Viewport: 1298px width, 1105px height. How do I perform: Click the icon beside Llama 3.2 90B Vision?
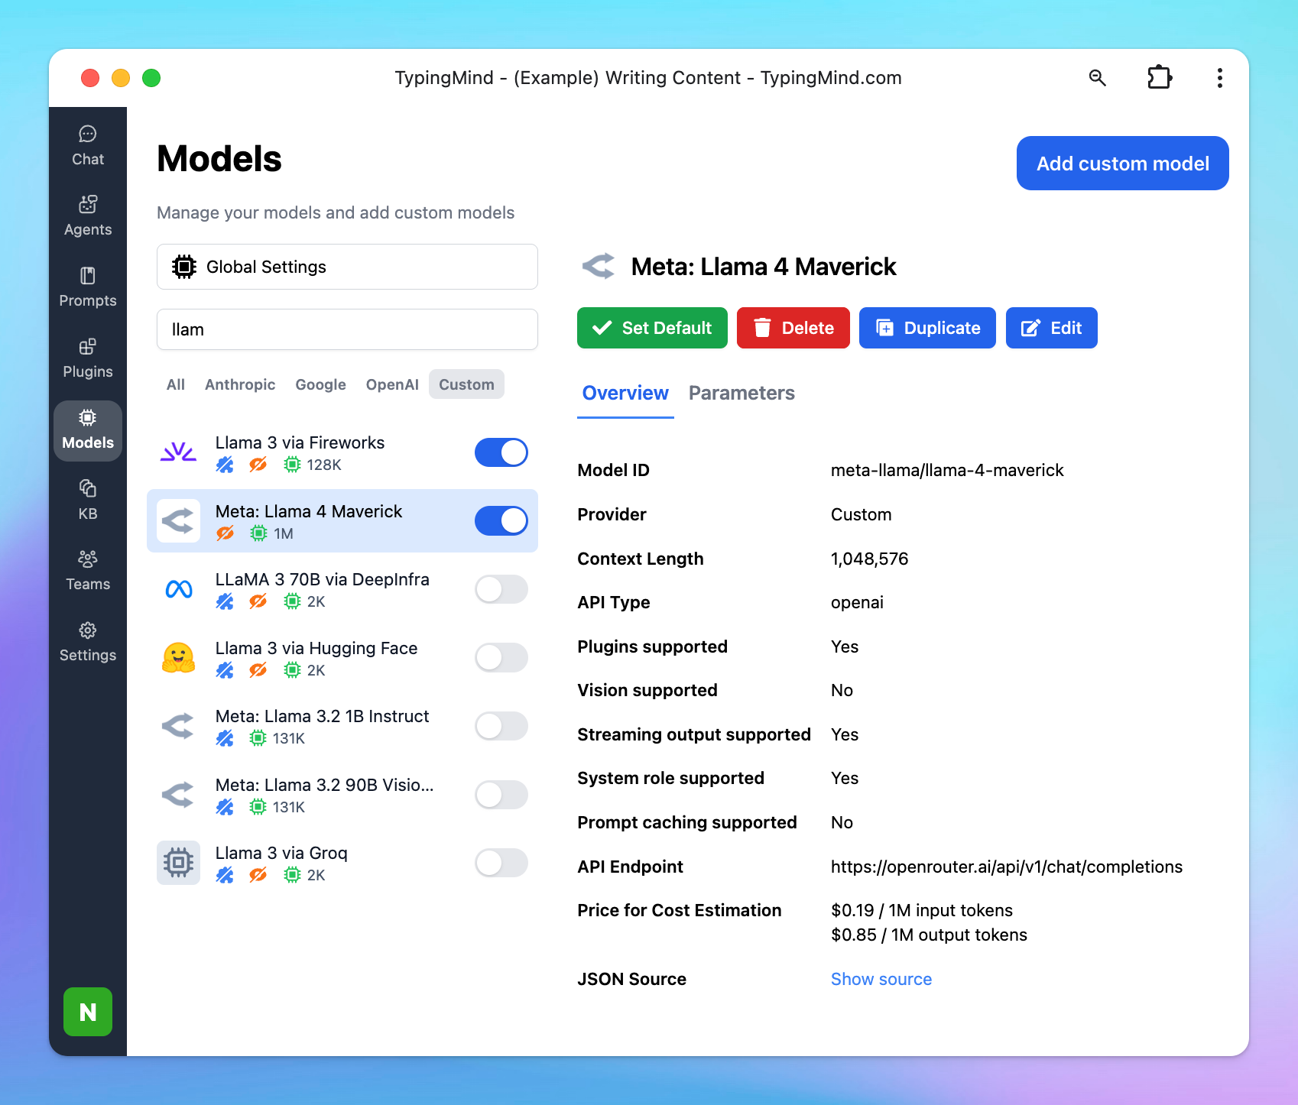(178, 795)
